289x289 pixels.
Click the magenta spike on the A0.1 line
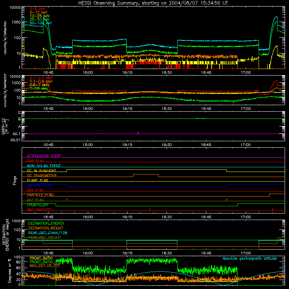click(x=138, y=133)
